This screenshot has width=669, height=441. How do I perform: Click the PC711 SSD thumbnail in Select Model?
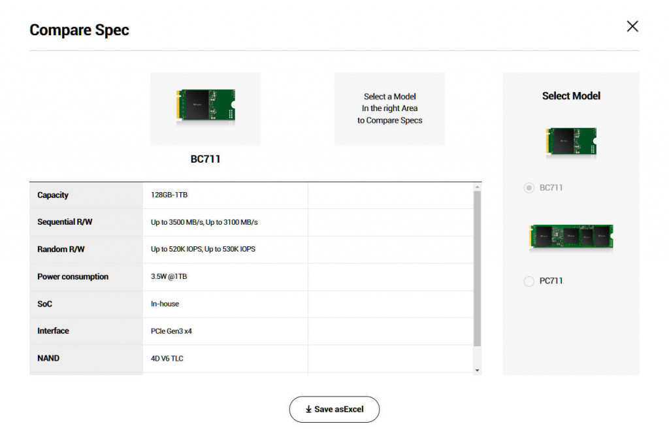pos(571,237)
